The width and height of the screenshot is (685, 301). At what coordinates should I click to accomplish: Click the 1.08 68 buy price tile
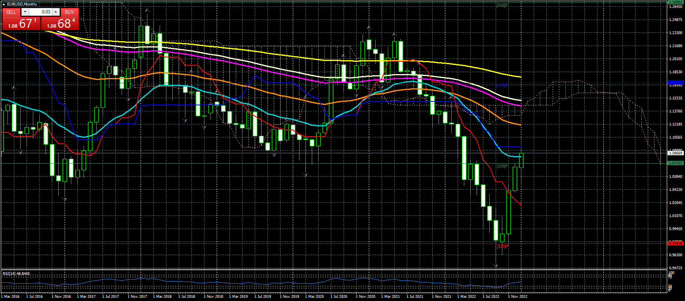point(60,23)
